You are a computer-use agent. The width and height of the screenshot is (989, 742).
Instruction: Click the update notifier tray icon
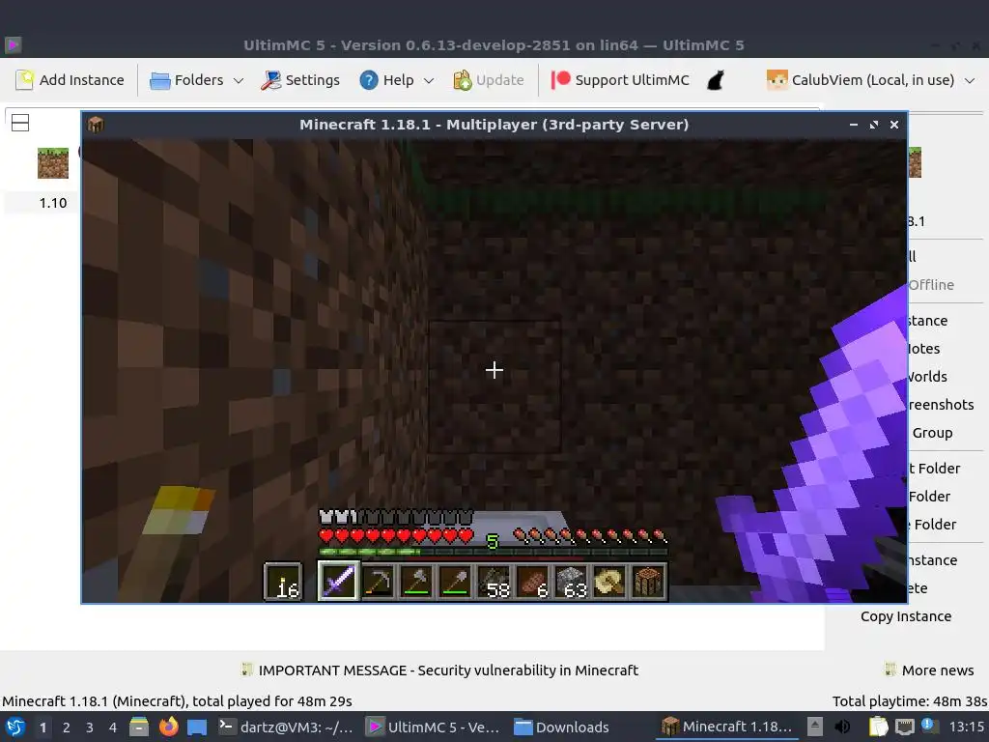[x=929, y=726]
